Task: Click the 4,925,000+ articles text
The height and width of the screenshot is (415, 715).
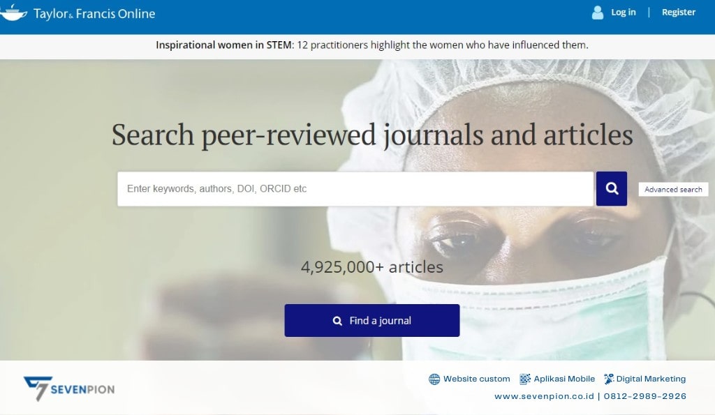Action: pyautogui.click(x=372, y=267)
